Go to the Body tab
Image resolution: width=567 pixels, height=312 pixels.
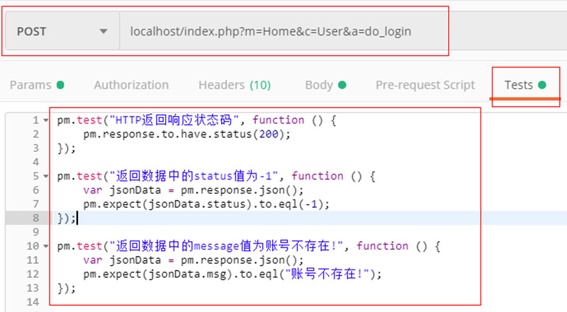319,85
